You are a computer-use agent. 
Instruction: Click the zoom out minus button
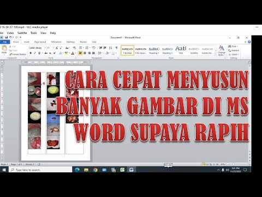[228, 164]
